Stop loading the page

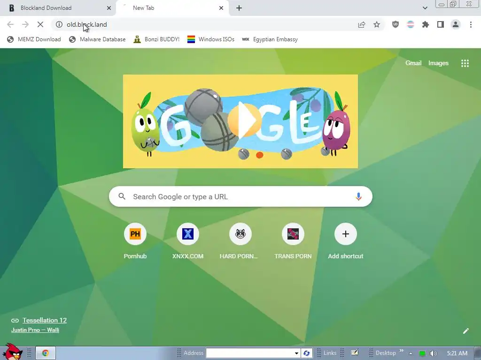coord(40,24)
